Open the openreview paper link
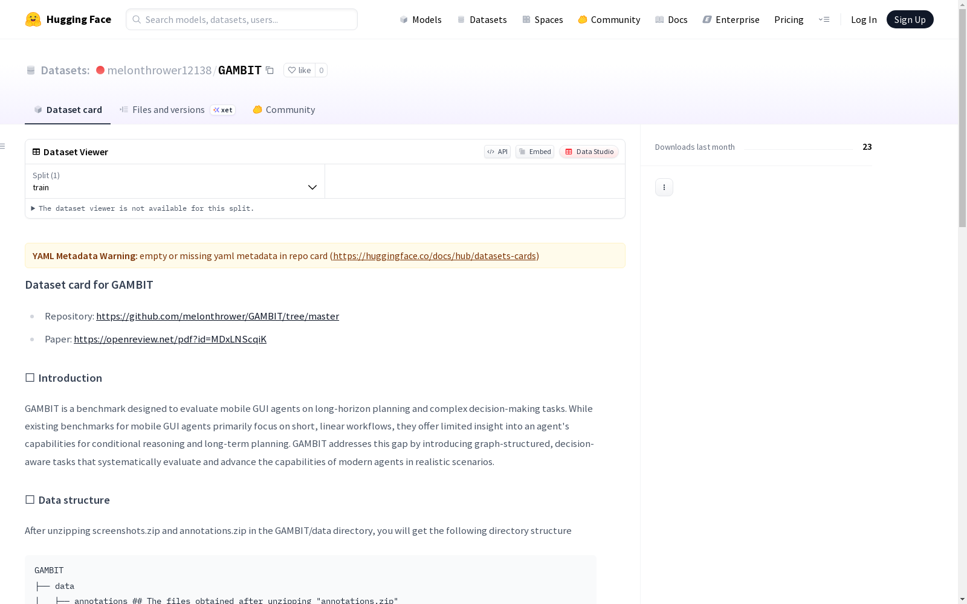Screen dimensions: 967x604 click(170, 339)
